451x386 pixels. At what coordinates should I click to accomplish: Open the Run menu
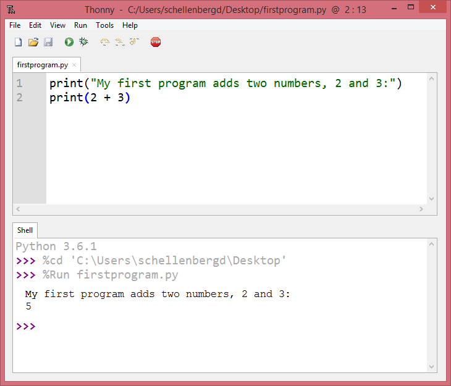point(80,25)
